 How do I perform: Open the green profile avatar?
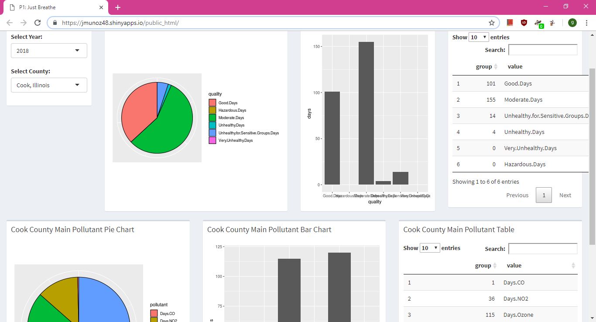[x=572, y=23]
